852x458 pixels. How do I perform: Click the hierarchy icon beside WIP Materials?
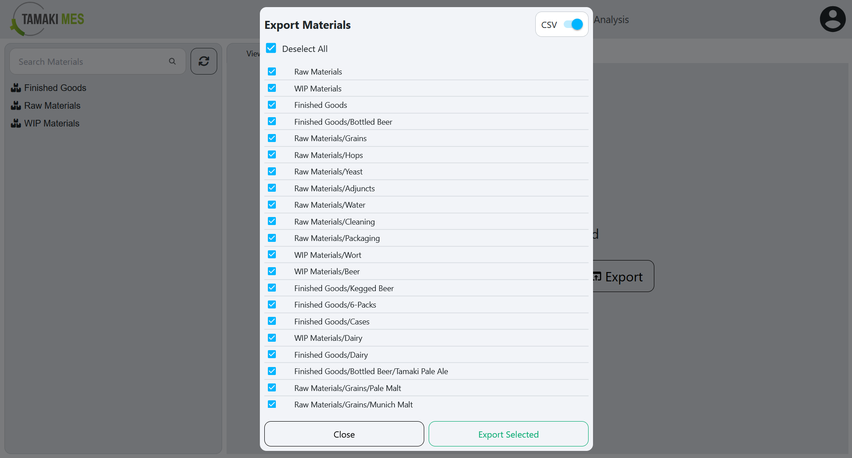pyautogui.click(x=16, y=123)
